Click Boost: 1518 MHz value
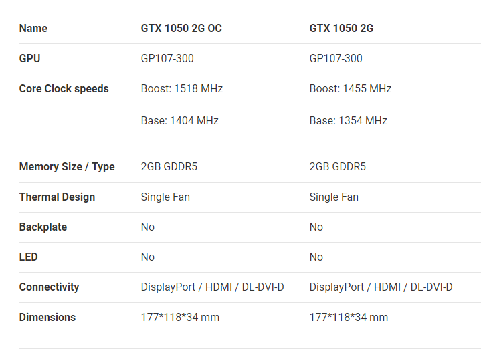The width and height of the screenshot is (485, 349). [x=182, y=89]
